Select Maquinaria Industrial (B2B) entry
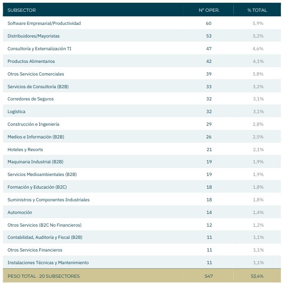The image size is (284, 285). coord(35,162)
